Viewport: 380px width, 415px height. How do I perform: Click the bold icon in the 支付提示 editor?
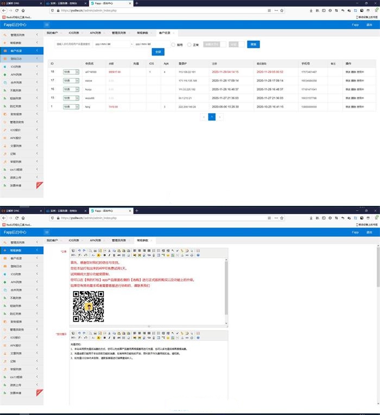click(x=105, y=338)
